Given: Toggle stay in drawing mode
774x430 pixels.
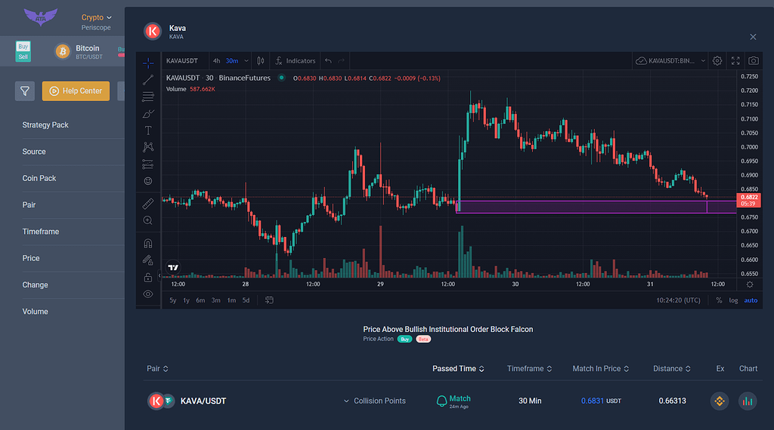Looking at the screenshot, I should [x=148, y=260].
